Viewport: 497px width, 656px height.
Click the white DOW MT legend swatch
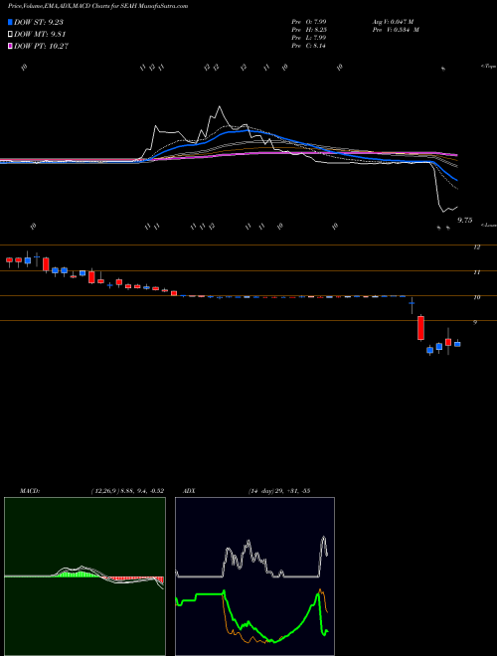point(11,34)
